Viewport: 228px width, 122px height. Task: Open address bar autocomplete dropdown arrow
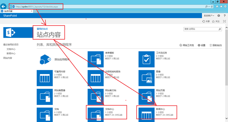(209, 7)
